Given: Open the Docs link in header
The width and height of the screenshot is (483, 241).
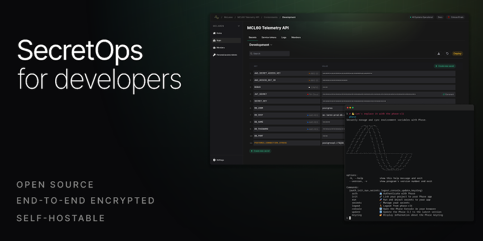Looking at the screenshot, I should [x=440, y=17].
